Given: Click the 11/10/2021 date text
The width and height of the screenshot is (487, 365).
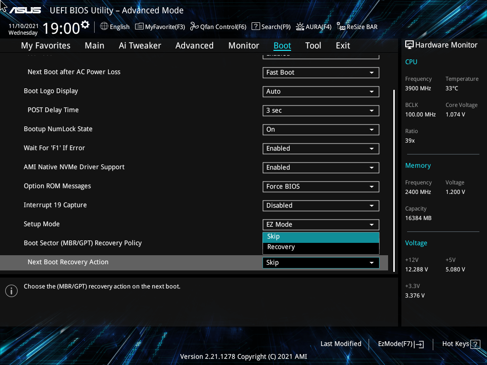Looking at the screenshot, I should point(24,26).
